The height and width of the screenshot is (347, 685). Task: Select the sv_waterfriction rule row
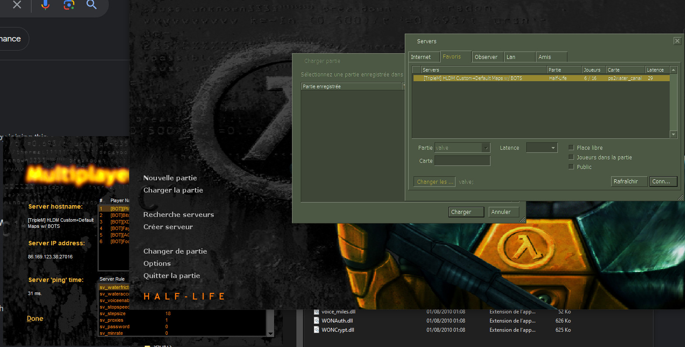114,287
